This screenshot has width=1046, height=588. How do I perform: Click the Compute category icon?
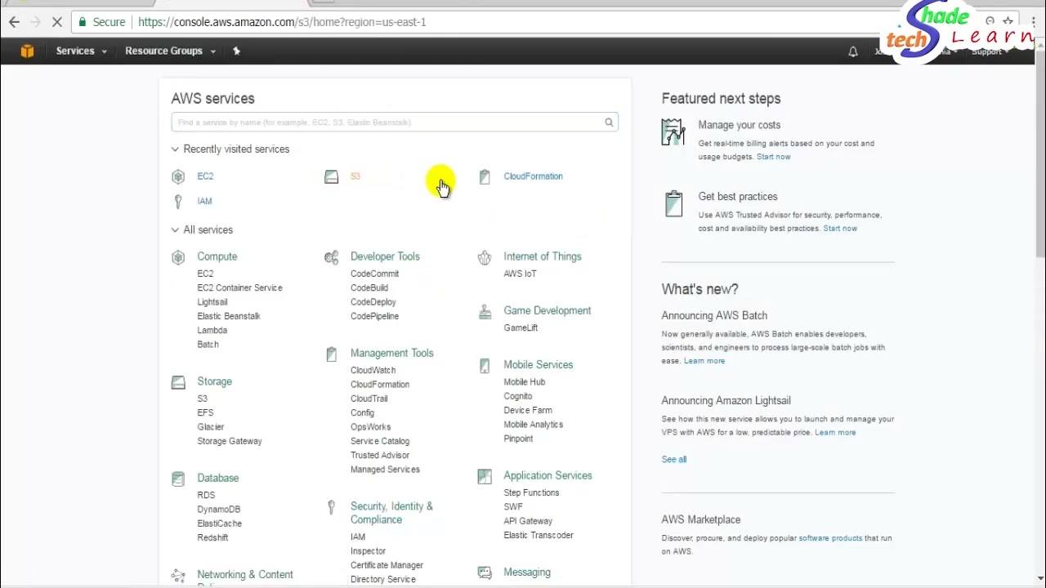178,257
